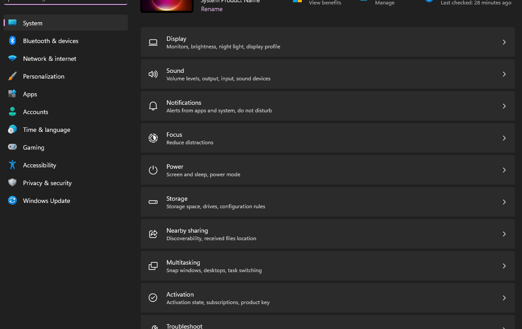Click the Privacy & security shield icon

[12, 183]
